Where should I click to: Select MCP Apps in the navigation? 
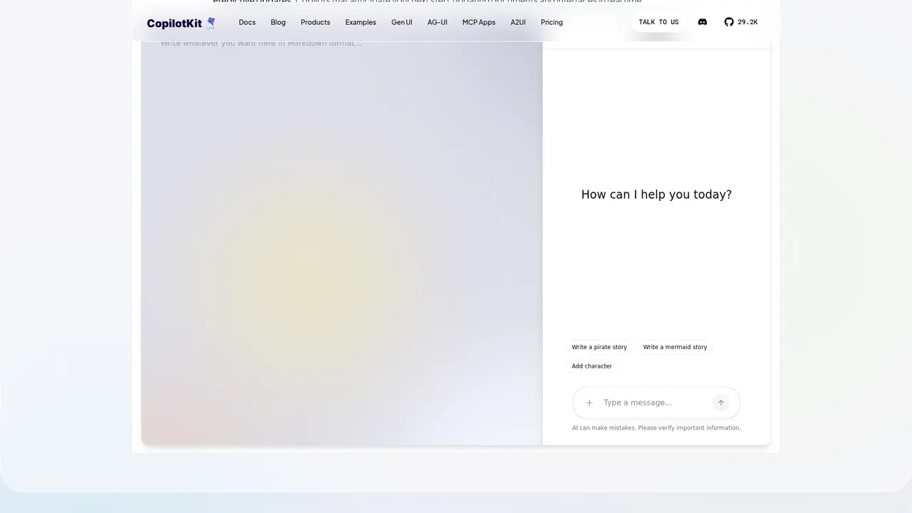(x=479, y=22)
